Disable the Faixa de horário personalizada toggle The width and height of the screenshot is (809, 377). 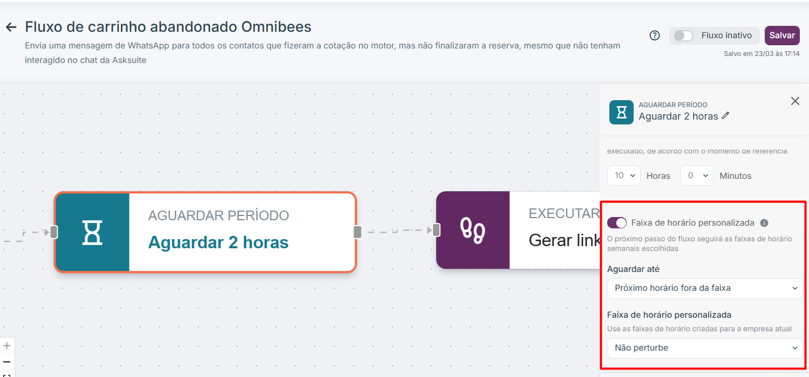617,223
